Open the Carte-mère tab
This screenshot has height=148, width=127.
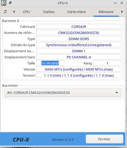pos(76,12)
